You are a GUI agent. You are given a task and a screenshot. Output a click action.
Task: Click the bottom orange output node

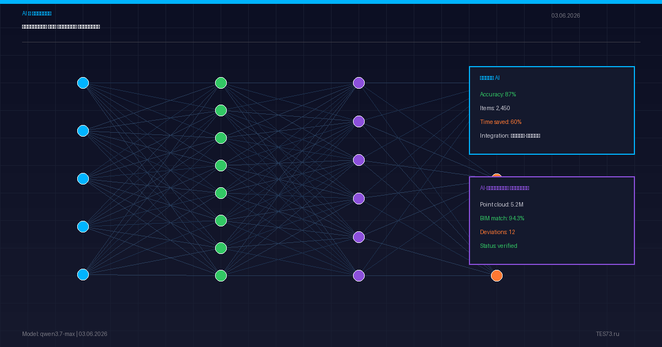point(496,275)
